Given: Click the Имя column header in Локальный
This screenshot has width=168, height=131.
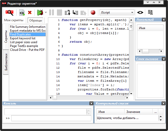Looking at the screenshot, I should pos(150,28).
